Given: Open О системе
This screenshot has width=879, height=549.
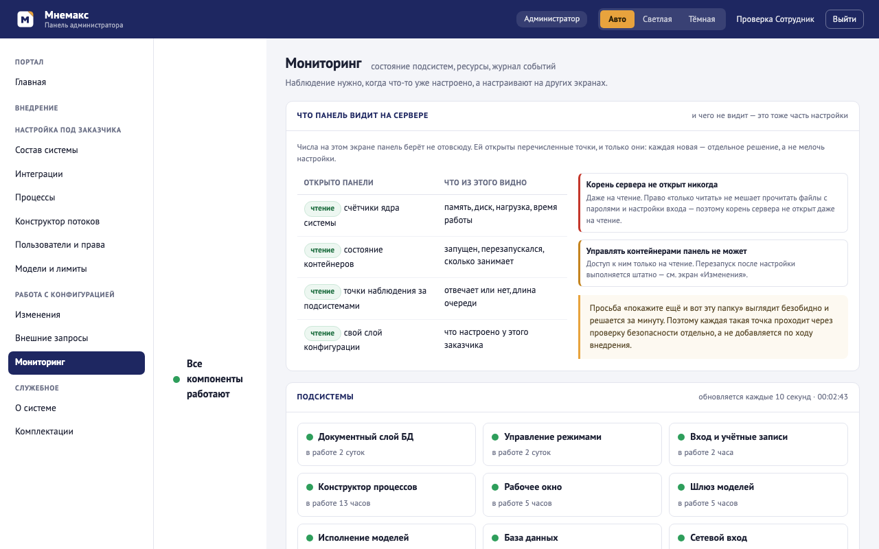Looking at the screenshot, I should [x=76, y=408].
